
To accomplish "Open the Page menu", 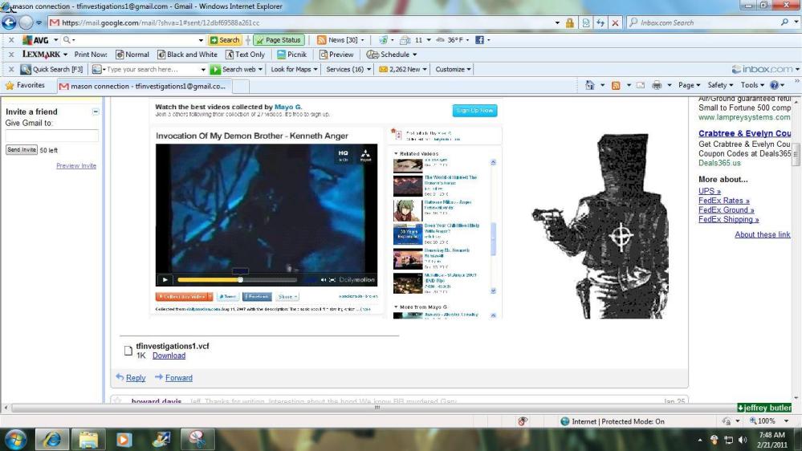I will 689,85.
